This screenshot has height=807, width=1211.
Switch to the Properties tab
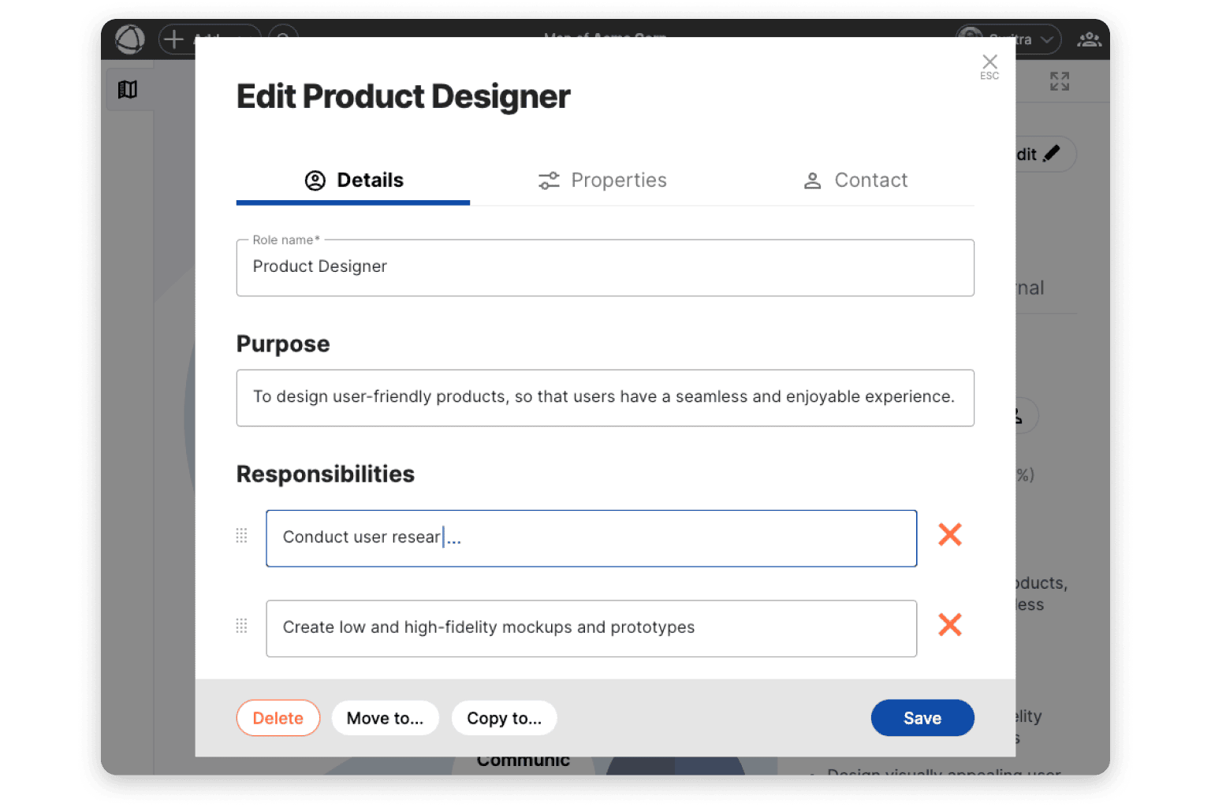click(x=603, y=180)
